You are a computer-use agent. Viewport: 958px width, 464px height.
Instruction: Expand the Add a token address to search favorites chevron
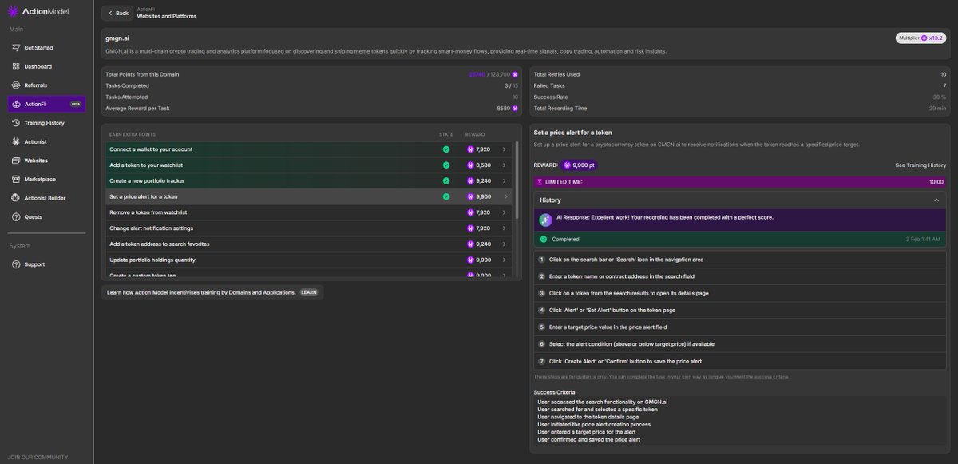504,244
